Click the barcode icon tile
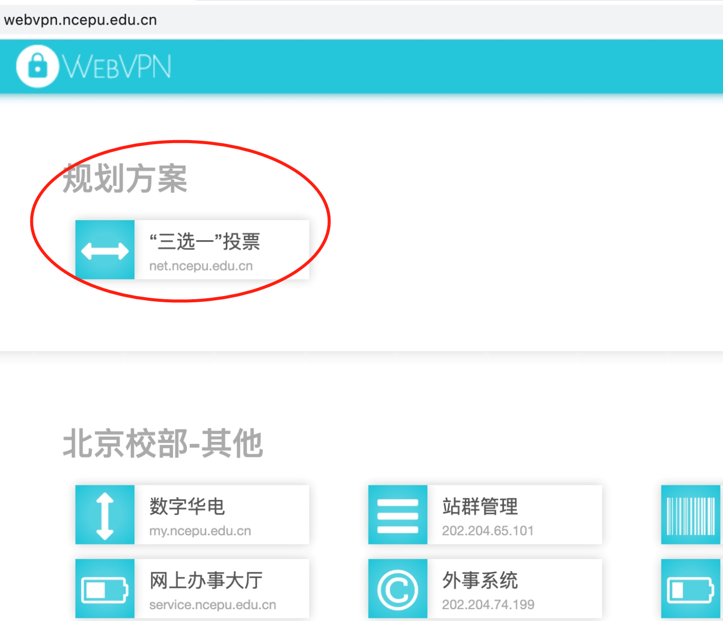The width and height of the screenshot is (723, 621). tap(691, 515)
